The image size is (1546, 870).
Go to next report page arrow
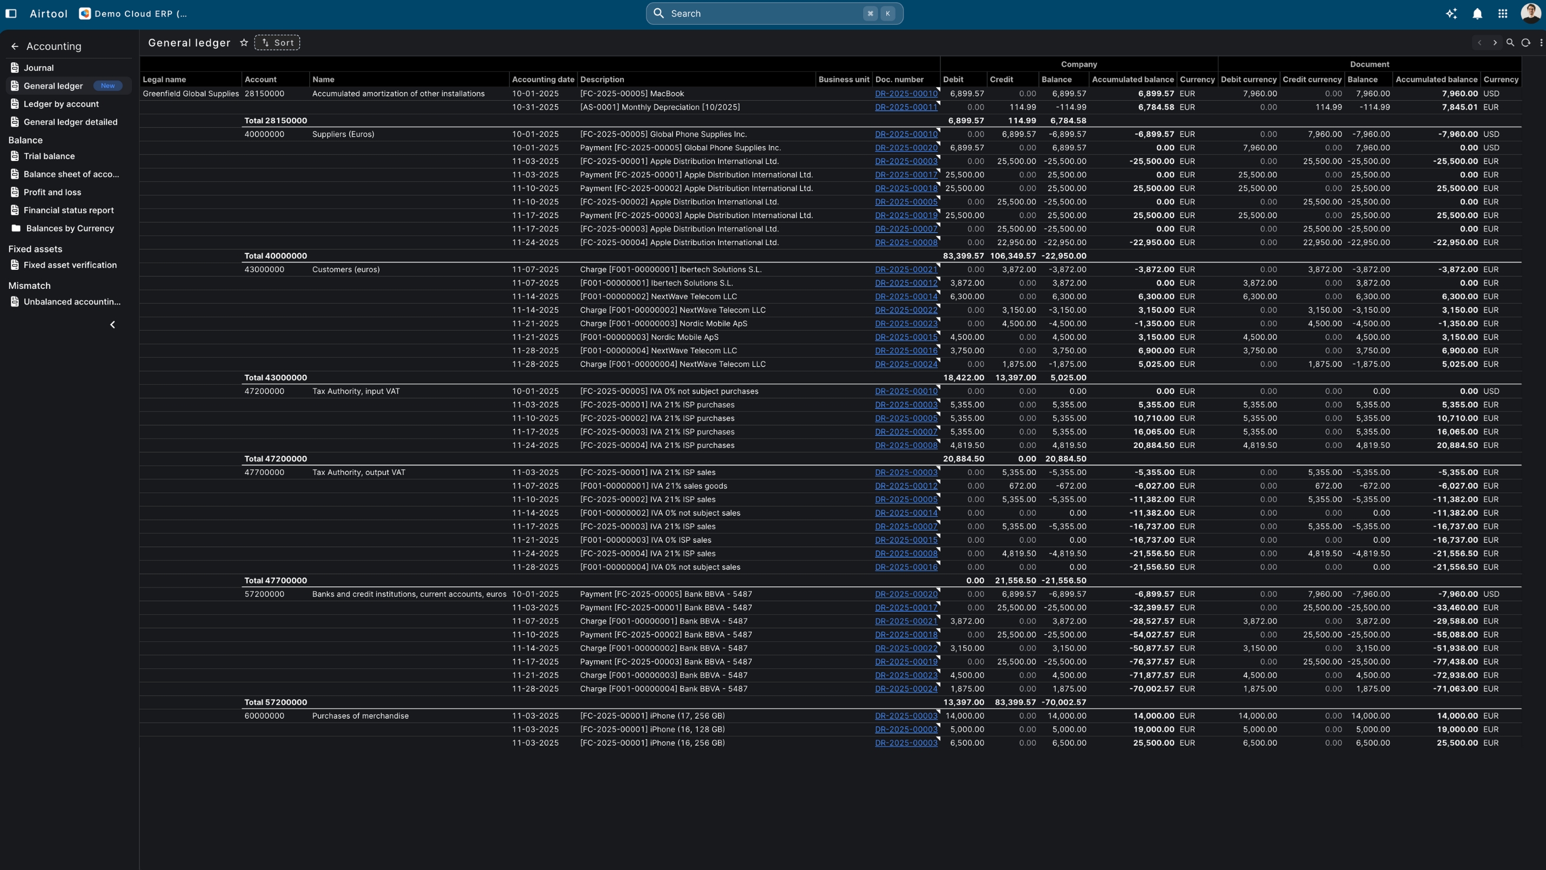1494,42
